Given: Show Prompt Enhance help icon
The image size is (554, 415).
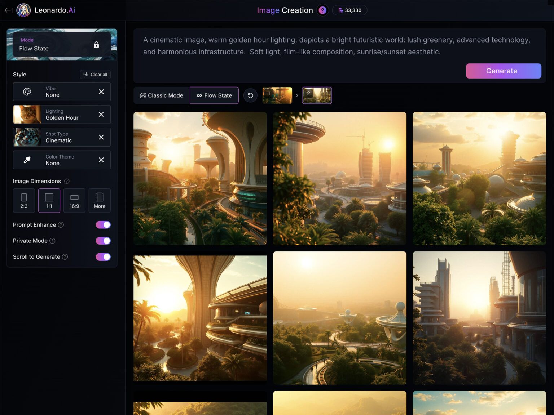Looking at the screenshot, I should [61, 225].
